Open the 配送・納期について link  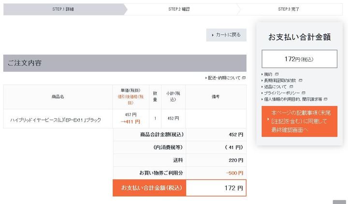coord(224,78)
